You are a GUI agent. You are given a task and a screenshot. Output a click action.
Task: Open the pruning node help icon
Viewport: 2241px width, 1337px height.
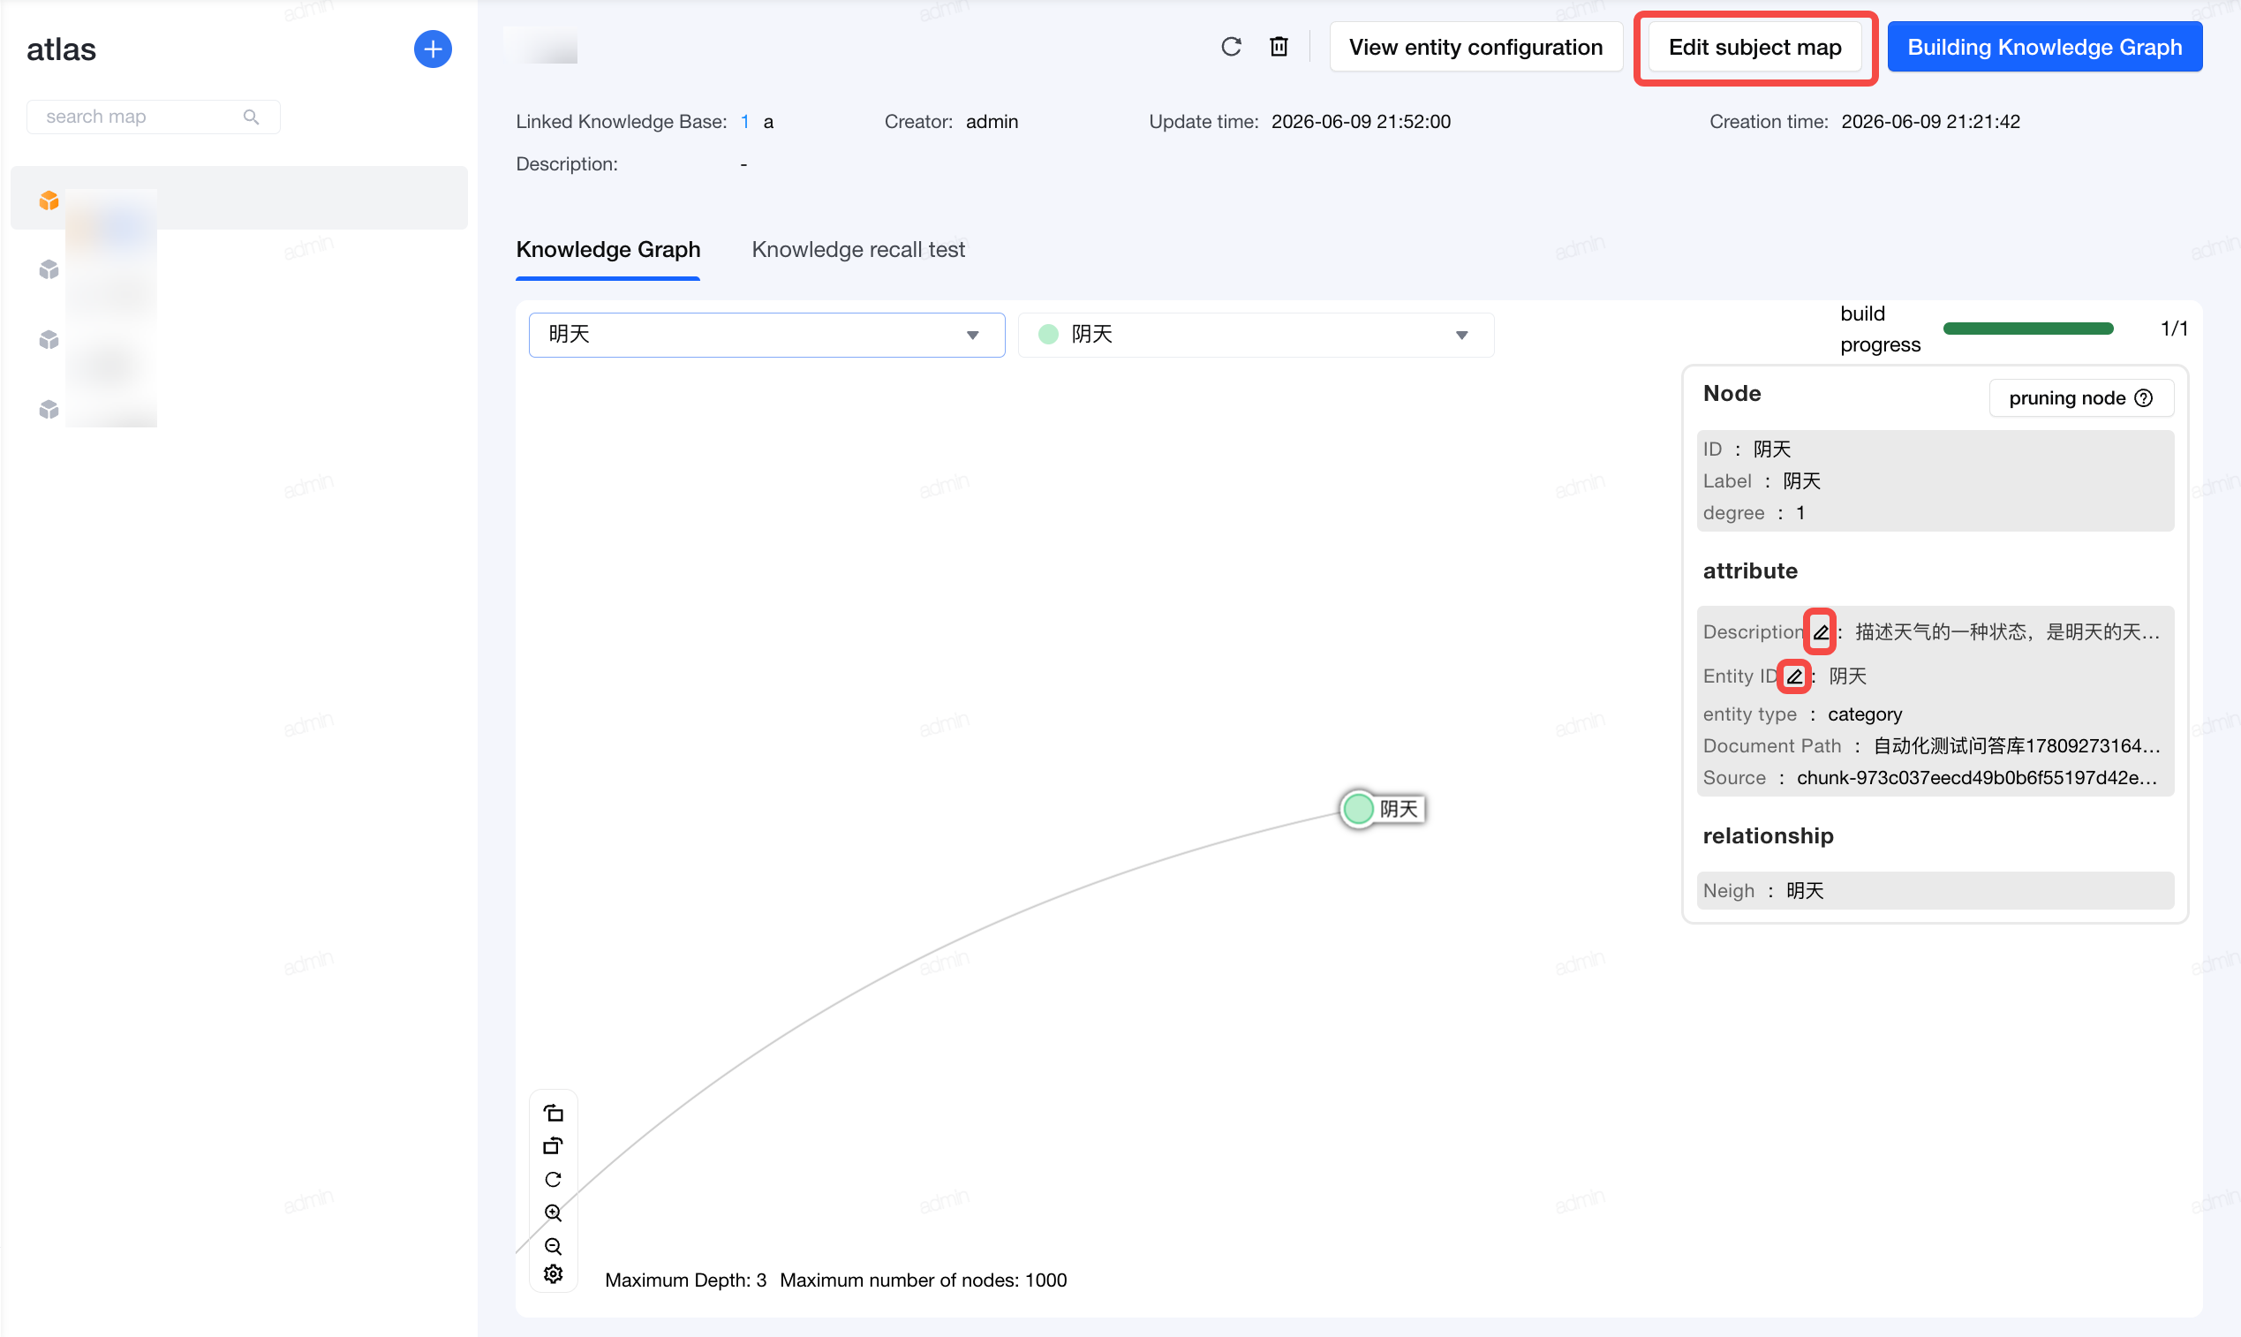point(2144,398)
